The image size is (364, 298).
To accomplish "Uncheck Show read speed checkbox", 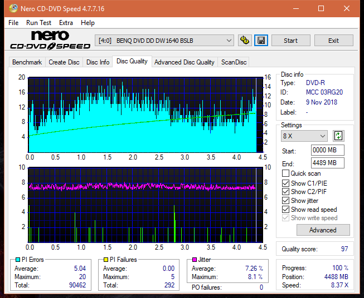I will click(285, 209).
